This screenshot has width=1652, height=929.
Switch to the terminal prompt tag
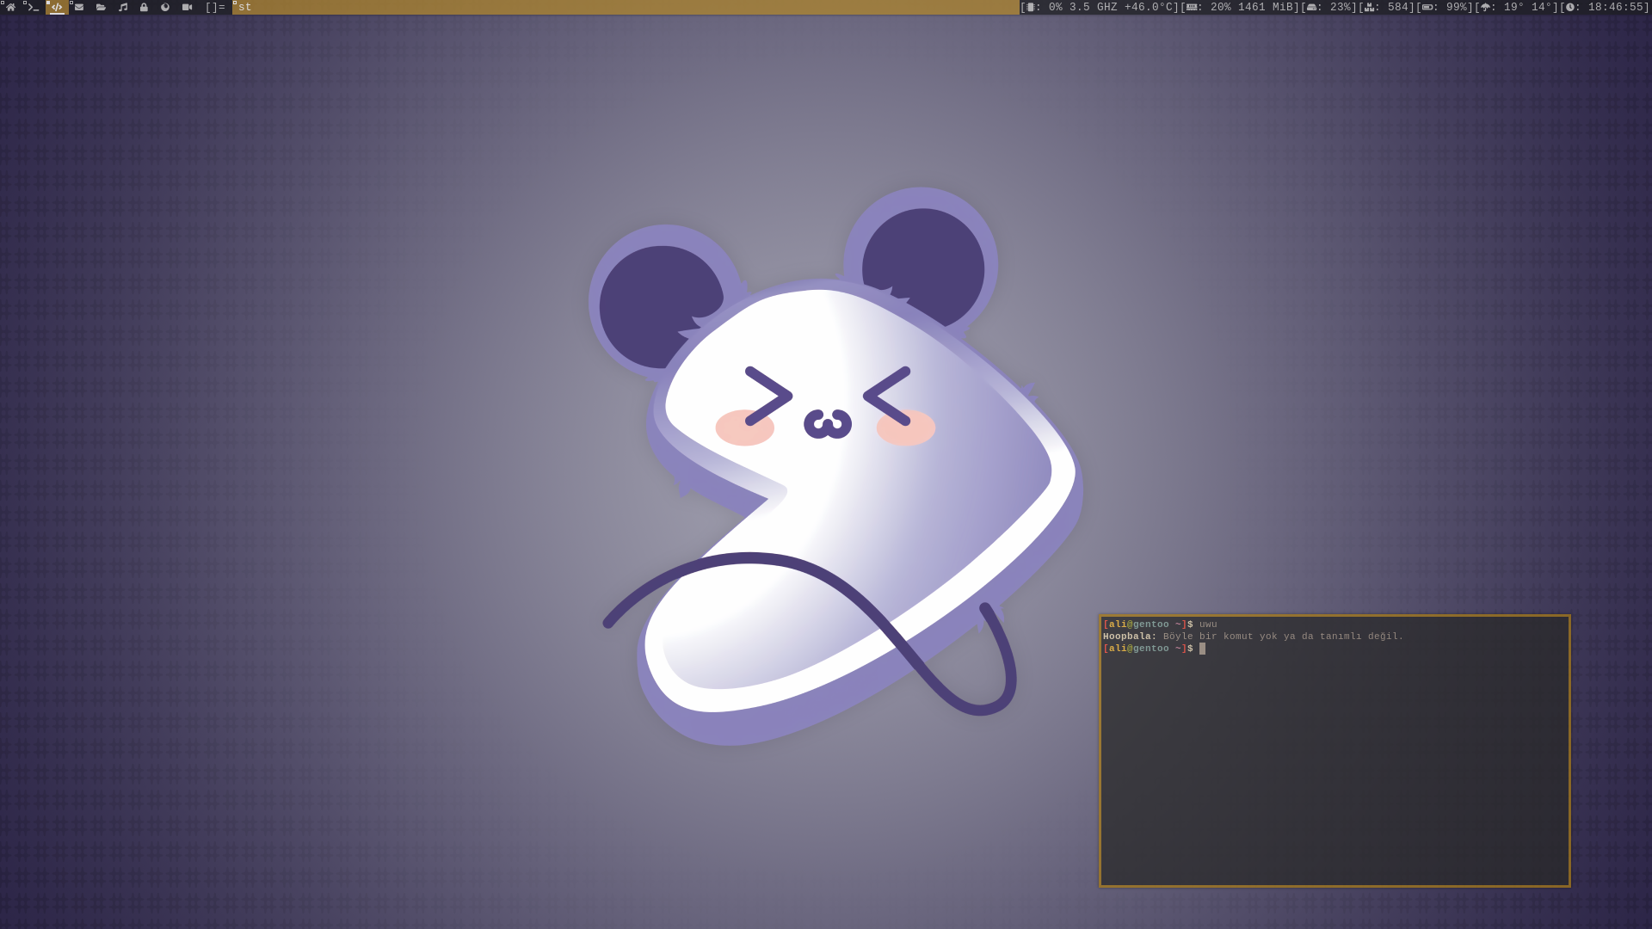click(x=34, y=7)
